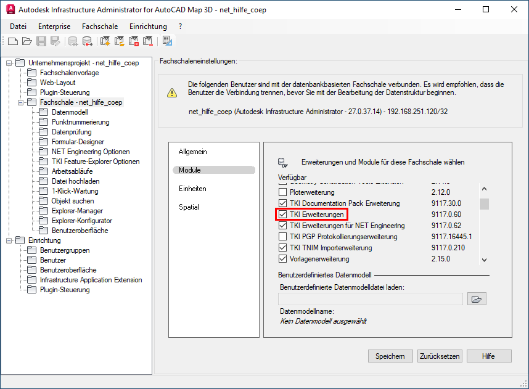
Task: Collapse the Fachschale - net_hilfe_coep node
Action: coord(21,102)
